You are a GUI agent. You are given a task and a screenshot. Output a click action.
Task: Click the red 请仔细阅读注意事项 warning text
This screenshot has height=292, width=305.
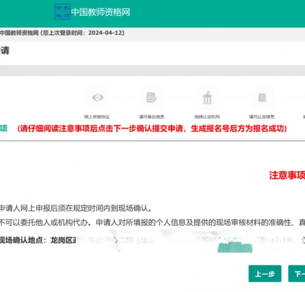tap(152, 129)
